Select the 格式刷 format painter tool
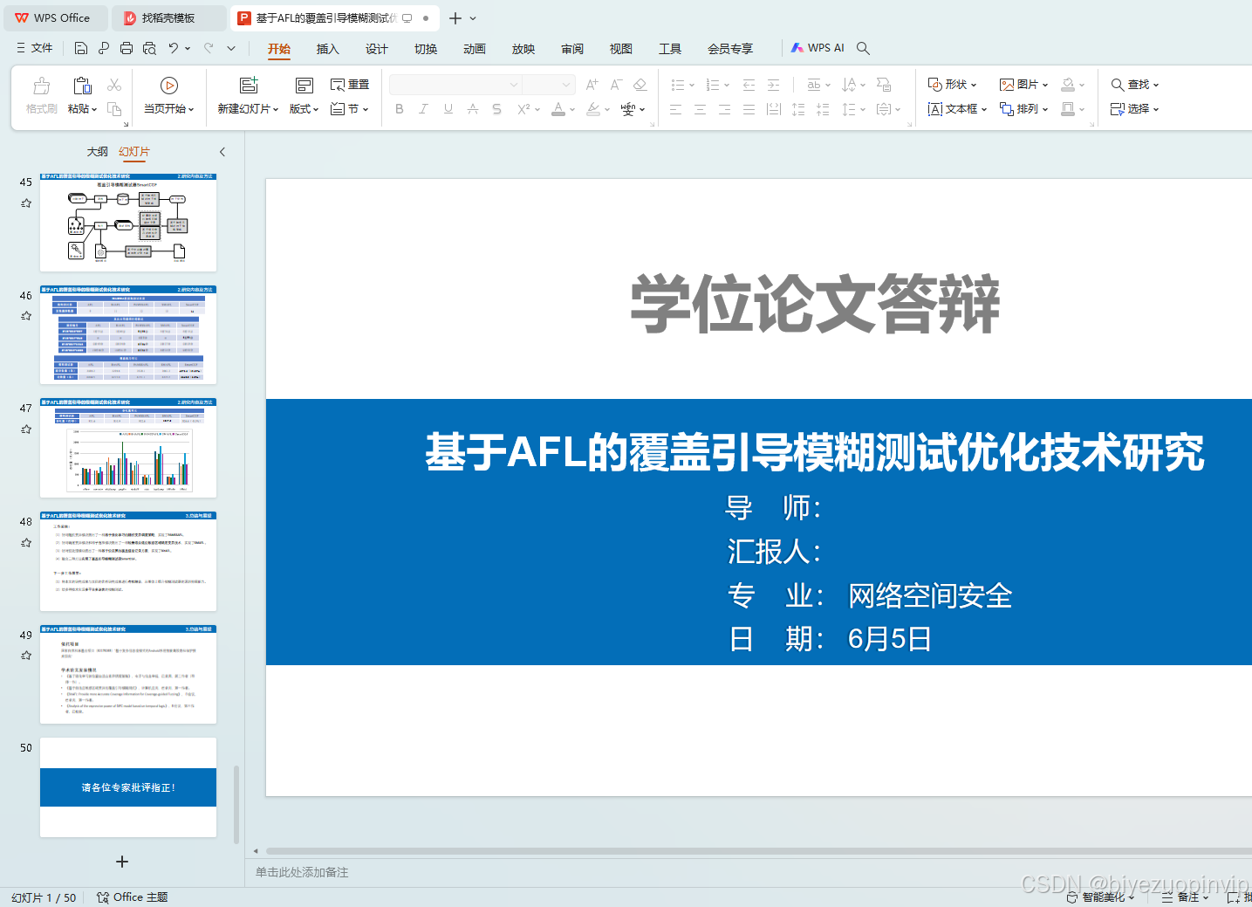 coord(40,96)
